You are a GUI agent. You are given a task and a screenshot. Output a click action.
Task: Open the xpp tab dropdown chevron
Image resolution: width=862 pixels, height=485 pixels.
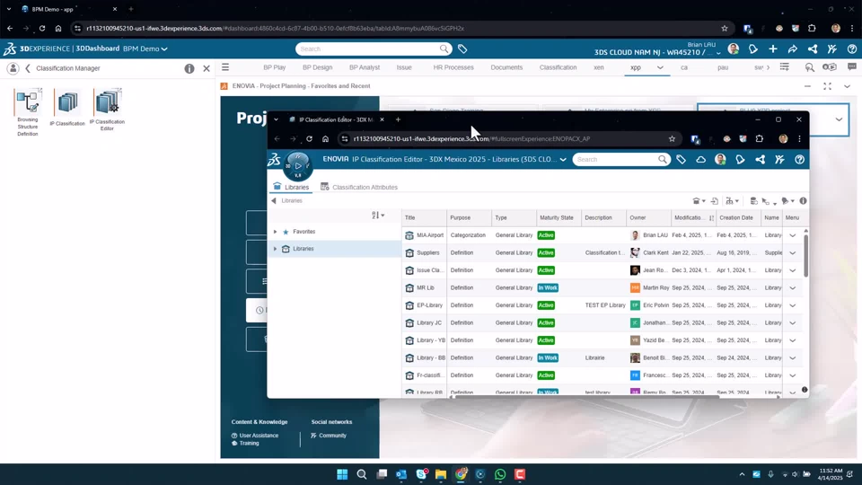pos(660,67)
